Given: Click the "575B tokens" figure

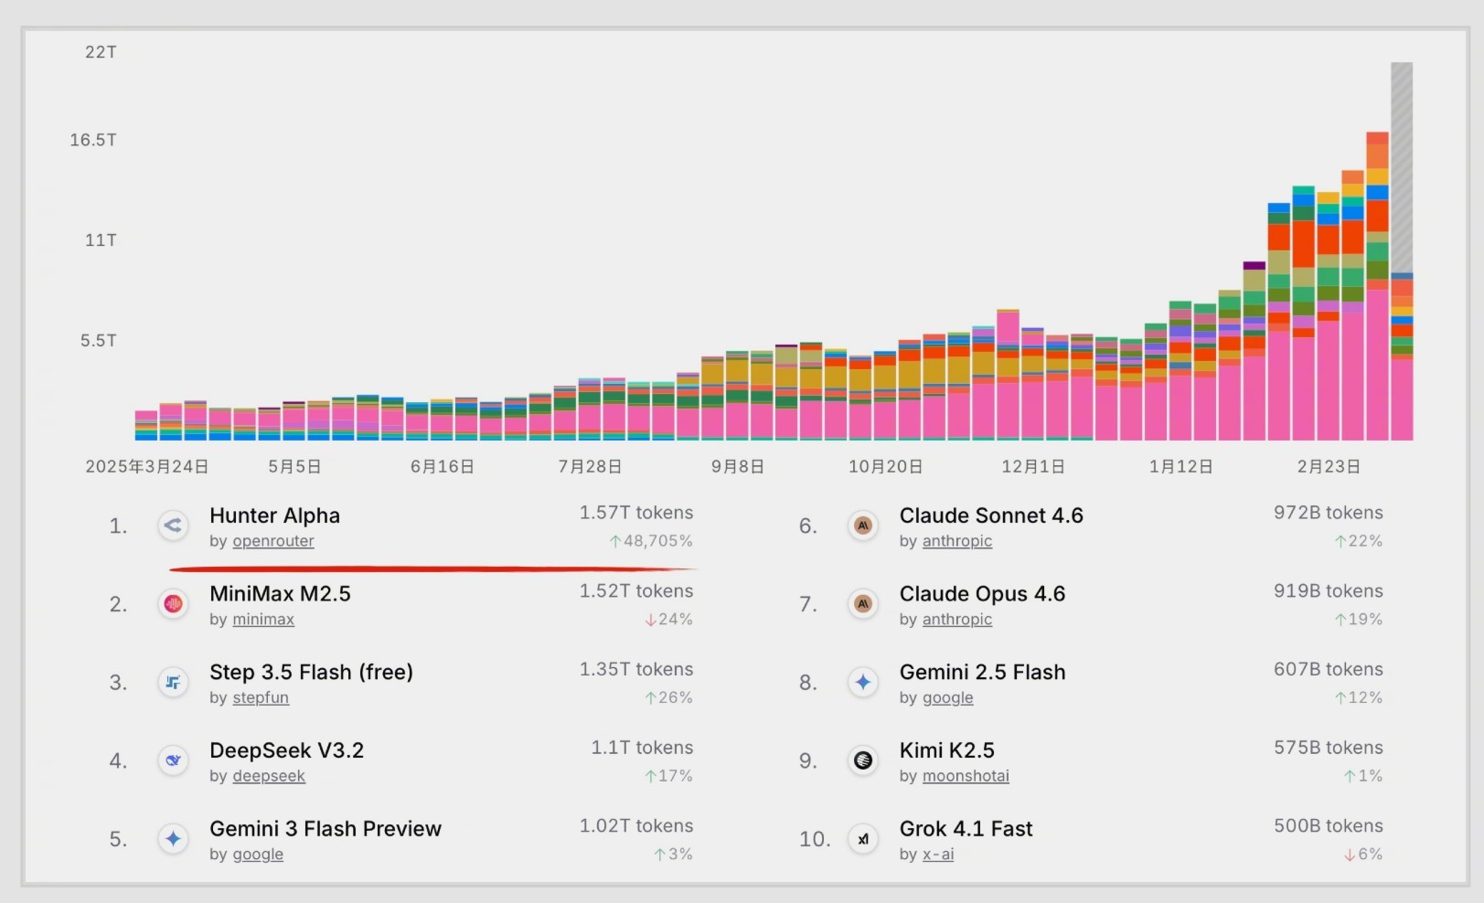Looking at the screenshot, I should [x=1328, y=748].
